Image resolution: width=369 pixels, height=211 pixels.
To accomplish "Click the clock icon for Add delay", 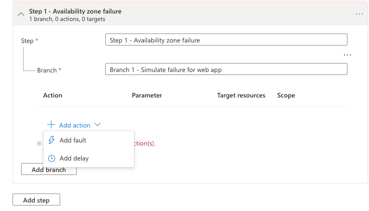I will point(52,158).
